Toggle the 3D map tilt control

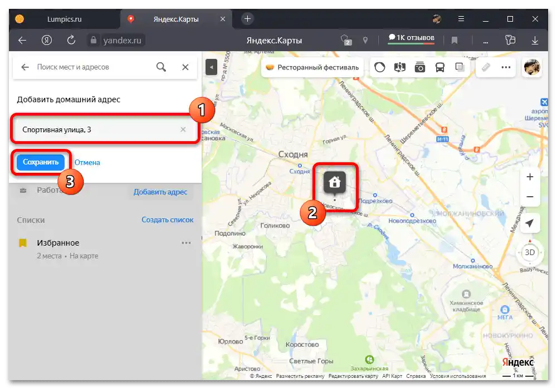click(530, 253)
